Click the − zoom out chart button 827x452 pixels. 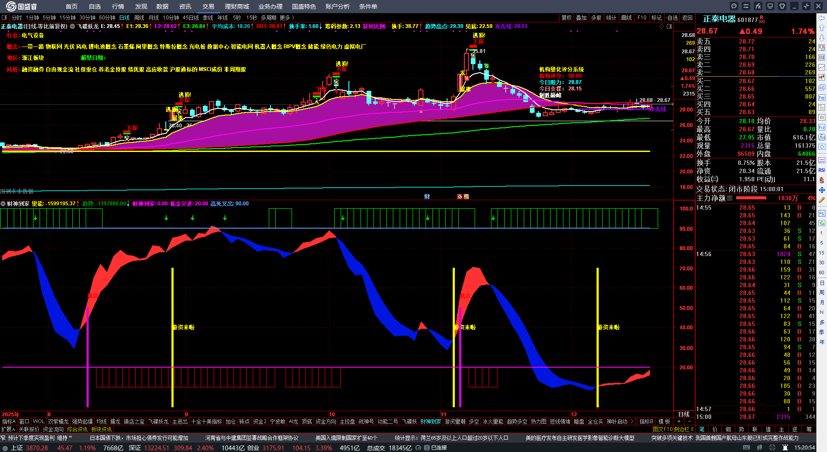pyautogui.click(x=689, y=421)
